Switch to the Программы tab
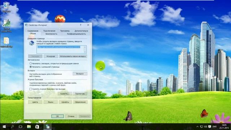Viewport: 231px width, 130px height. pos(65,31)
